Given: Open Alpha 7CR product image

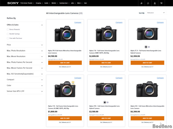Looking at the screenshot, I should [106, 89].
